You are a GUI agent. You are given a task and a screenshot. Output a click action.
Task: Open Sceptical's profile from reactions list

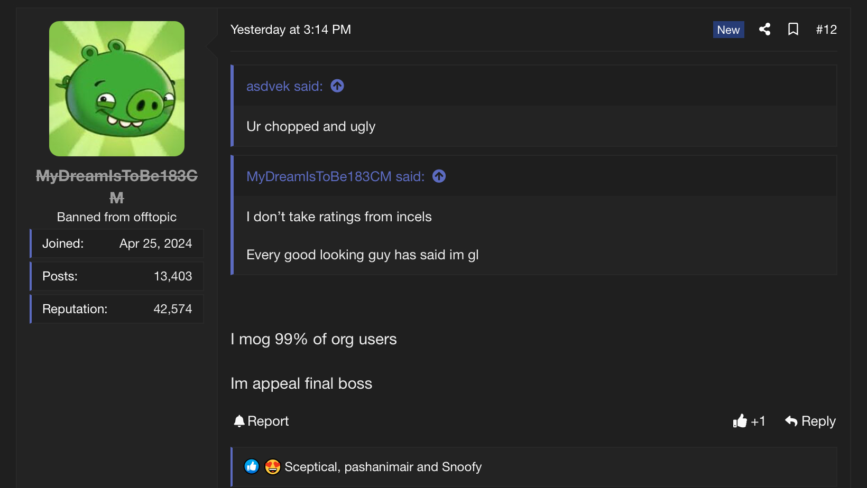(311, 467)
